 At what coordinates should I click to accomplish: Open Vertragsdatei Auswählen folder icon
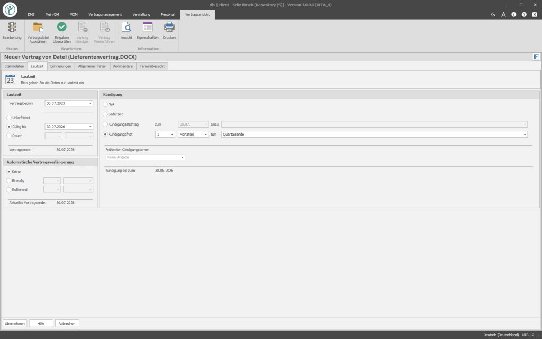pos(38,27)
